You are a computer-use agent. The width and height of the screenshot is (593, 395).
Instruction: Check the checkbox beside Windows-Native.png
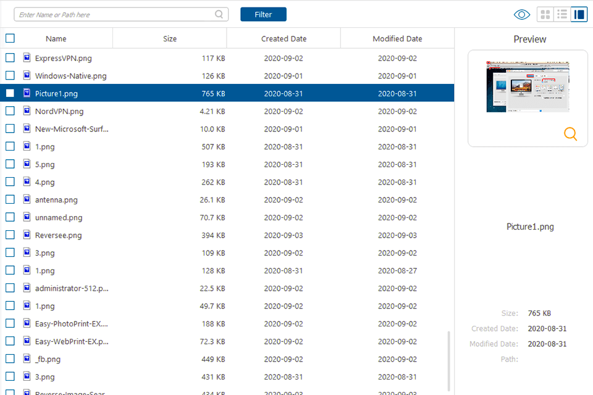click(10, 75)
